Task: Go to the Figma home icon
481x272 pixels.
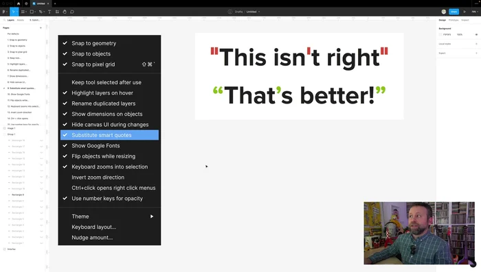Action: coord(19,3)
